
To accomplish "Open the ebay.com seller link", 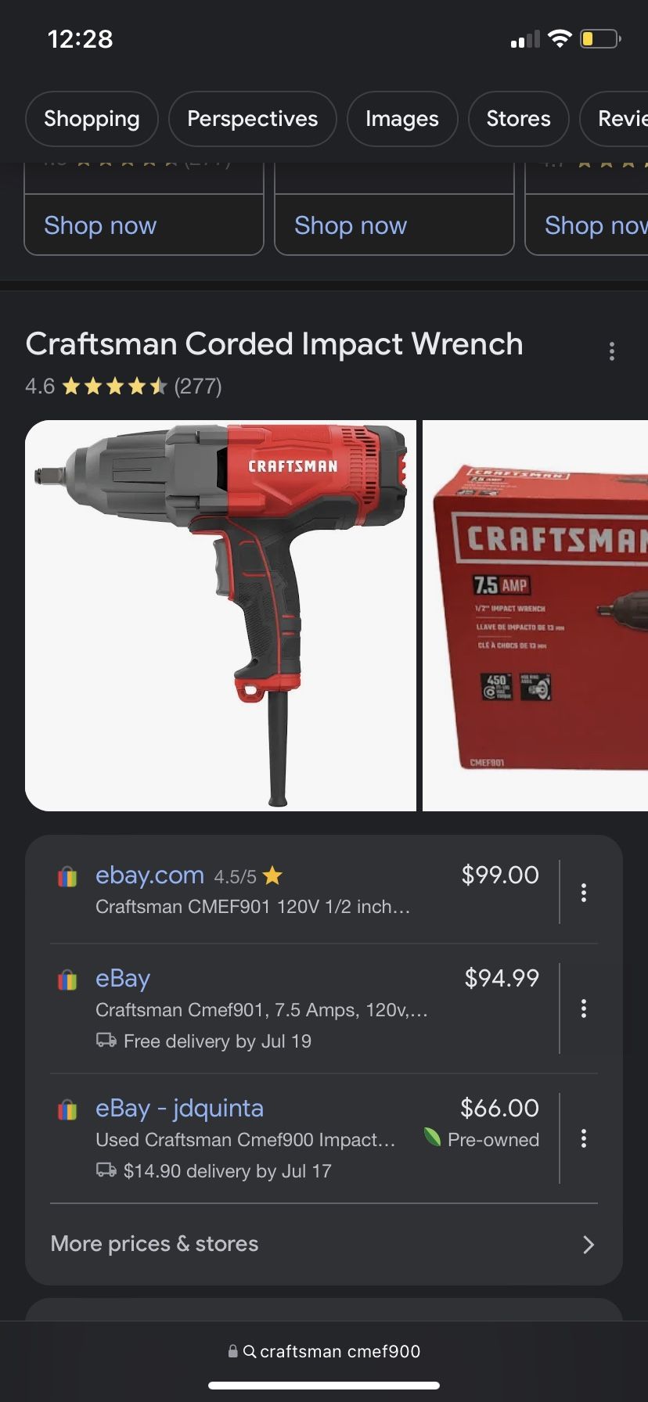I will (x=149, y=875).
